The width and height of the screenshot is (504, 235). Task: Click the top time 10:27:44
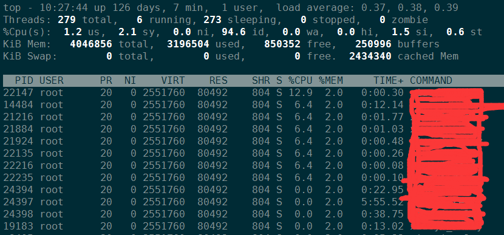(x=64, y=8)
